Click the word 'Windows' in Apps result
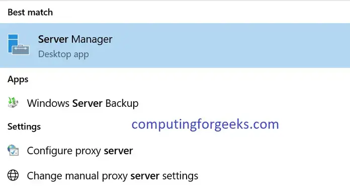350x190 pixels. point(48,103)
